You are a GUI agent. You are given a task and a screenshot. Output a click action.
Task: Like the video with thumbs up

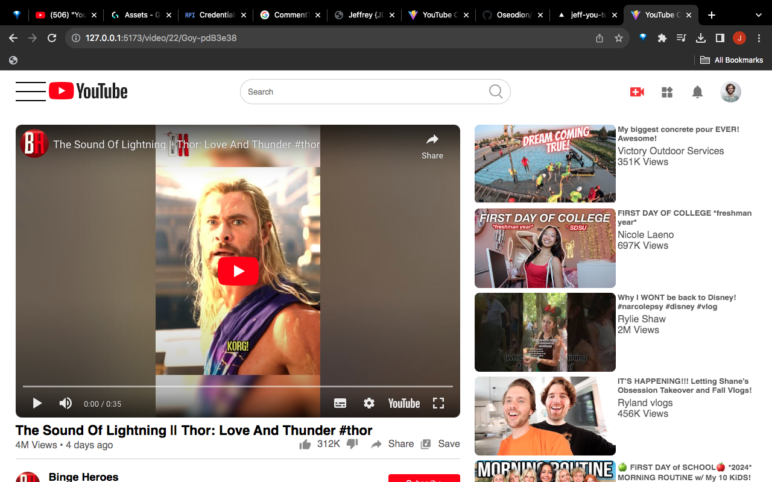305,444
